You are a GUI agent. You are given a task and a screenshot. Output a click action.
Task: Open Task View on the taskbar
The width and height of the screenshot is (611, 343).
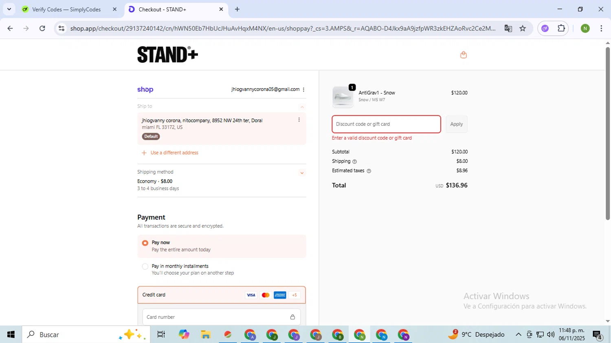pos(161,334)
